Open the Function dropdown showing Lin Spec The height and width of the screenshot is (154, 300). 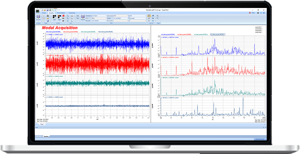tap(99, 16)
